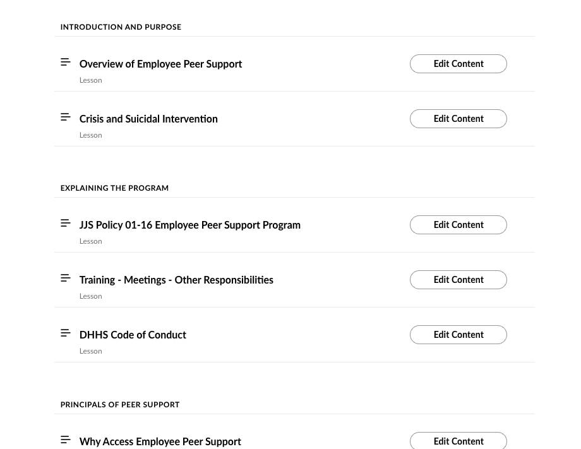Click the lesson icon beside Overview of Employee Peer Support
This screenshot has height=449, width=581.
66,62
